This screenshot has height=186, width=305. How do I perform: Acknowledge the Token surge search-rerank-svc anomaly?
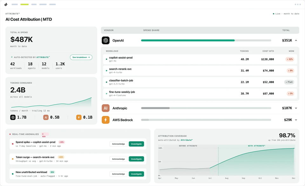[118, 159]
